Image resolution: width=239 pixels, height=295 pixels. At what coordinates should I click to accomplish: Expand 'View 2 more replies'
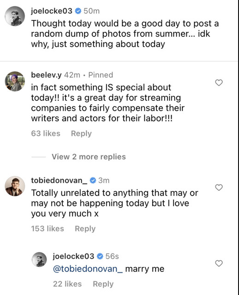click(89, 157)
